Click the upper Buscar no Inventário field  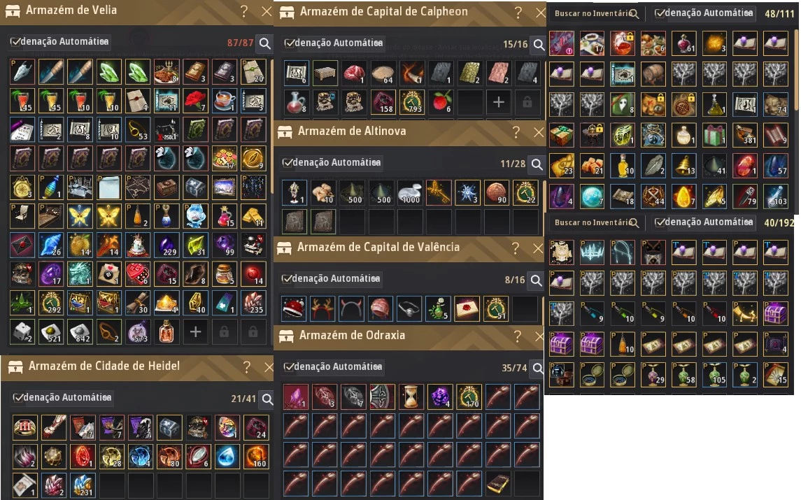click(597, 13)
